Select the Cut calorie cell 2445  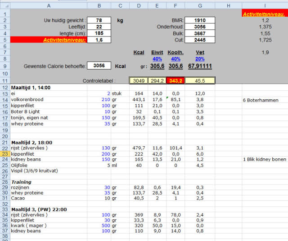point(200,40)
